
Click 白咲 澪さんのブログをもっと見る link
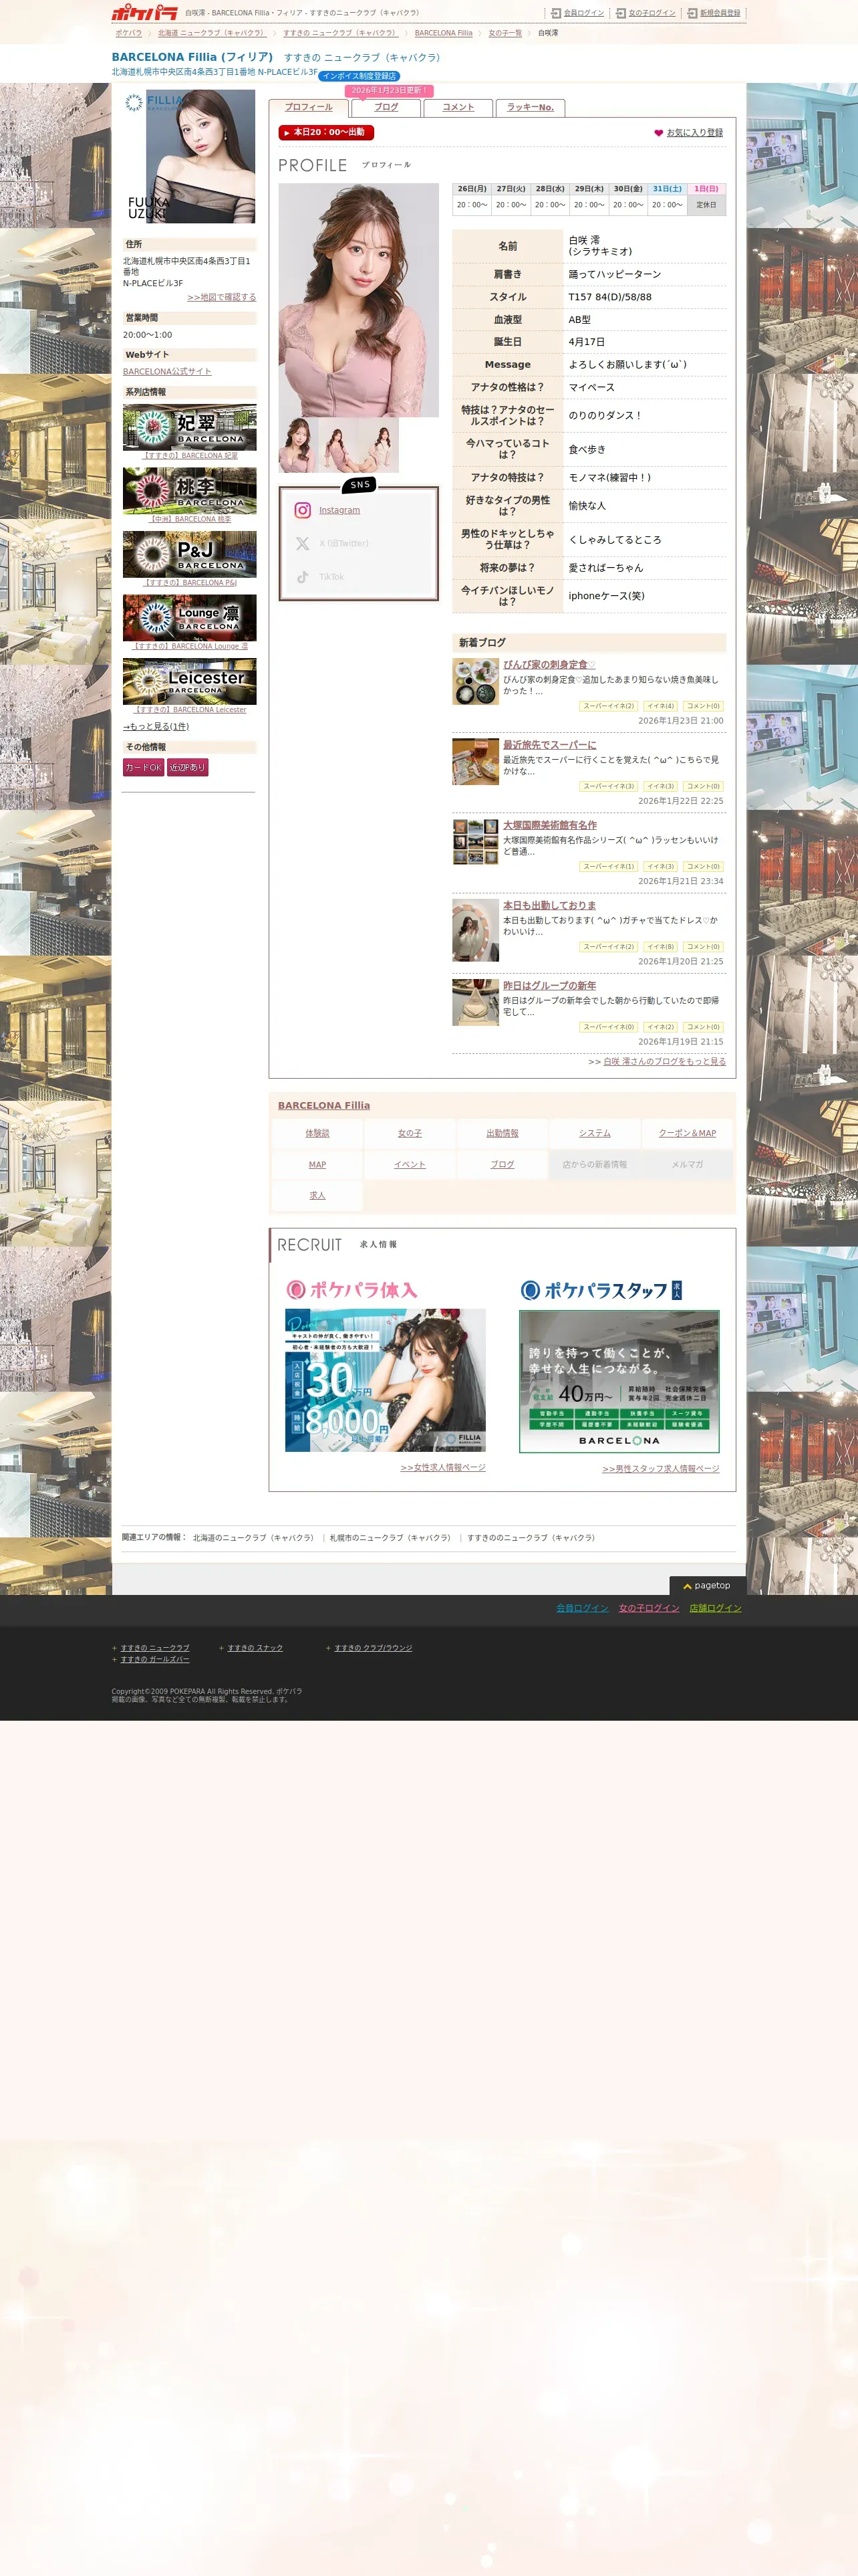(664, 1062)
